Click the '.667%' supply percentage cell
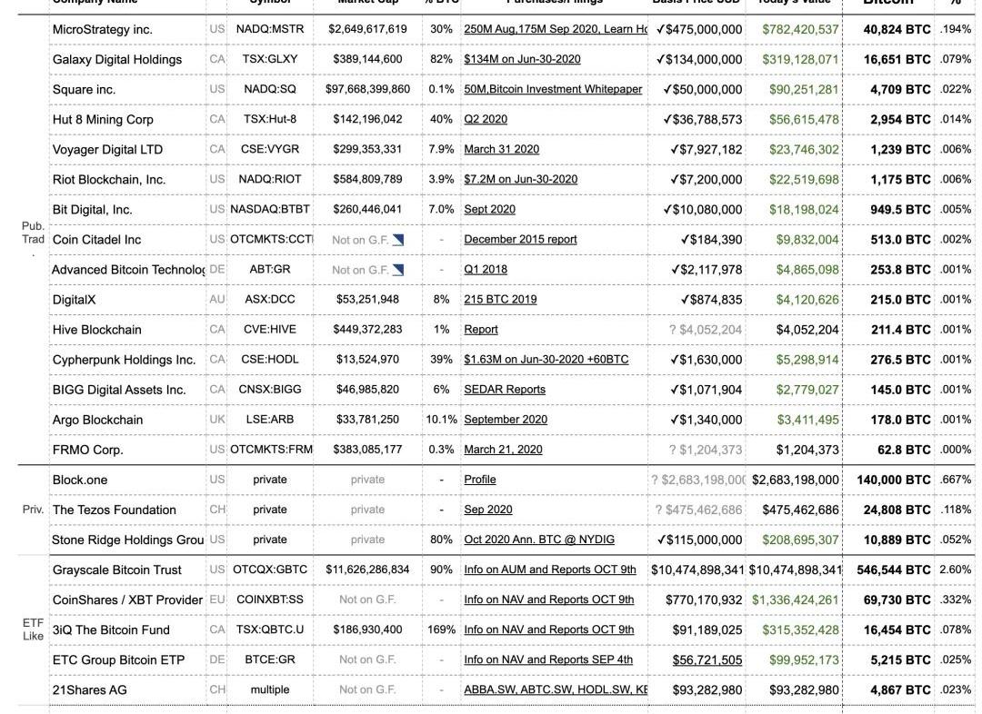982x714 pixels. pyautogui.click(x=956, y=480)
